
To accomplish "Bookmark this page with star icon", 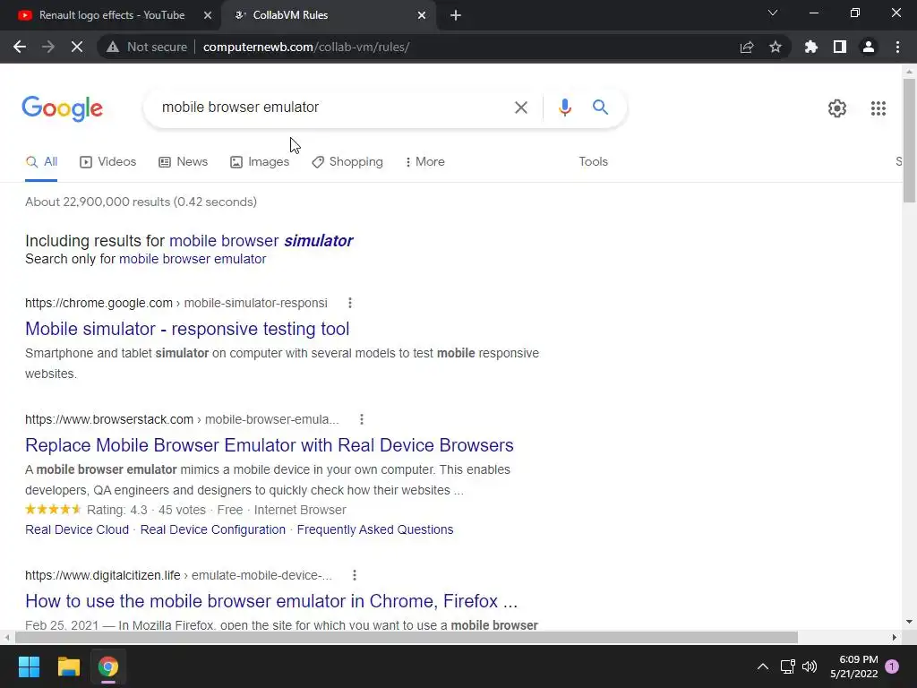I will pyautogui.click(x=776, y=47).
